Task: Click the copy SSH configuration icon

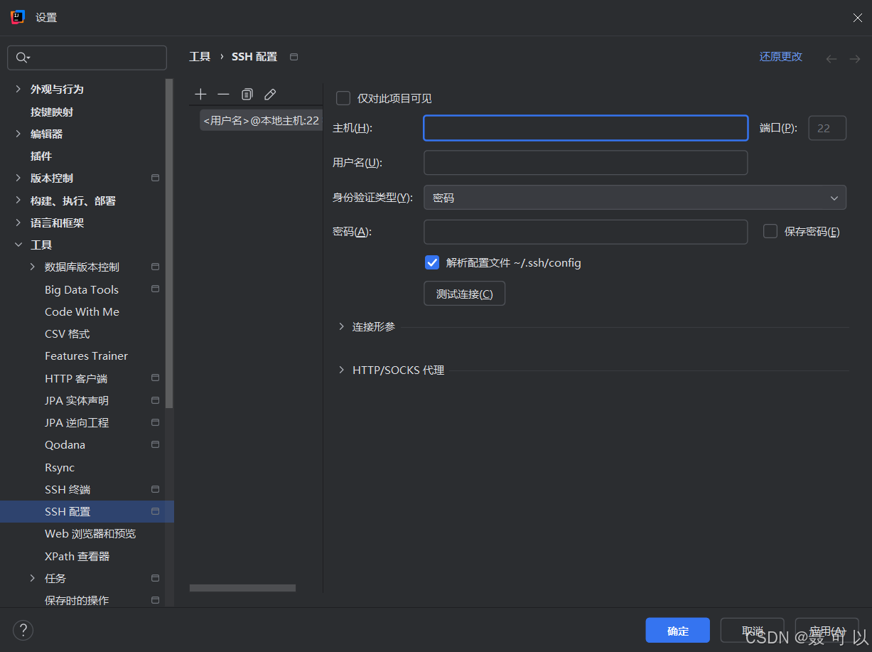Action: [247, 95]
